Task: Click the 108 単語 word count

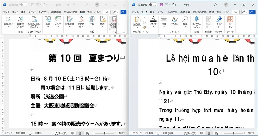Action: point(21,133)
